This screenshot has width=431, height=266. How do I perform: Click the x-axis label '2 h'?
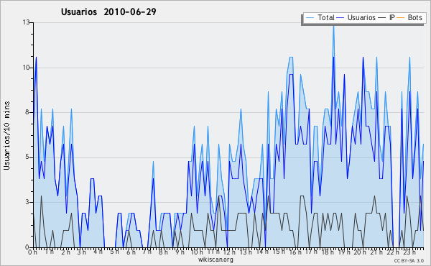[x=65, y=252]
